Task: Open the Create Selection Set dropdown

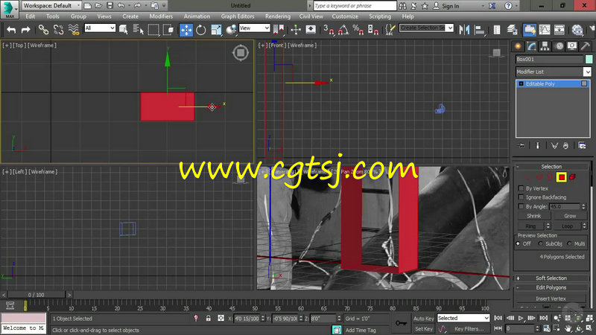Action: [x=426, y=28]
